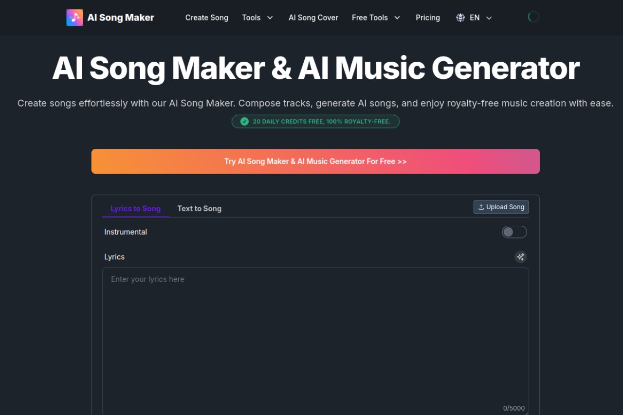Open the Free Tools dropdown
The image size is (623, 415).
[x=376, y=18]
